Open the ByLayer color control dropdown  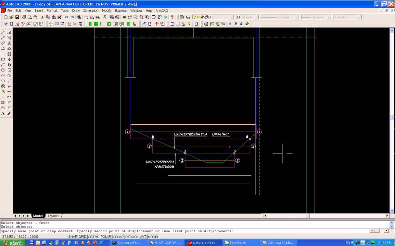pyautogui.click(x=256, y=17)
